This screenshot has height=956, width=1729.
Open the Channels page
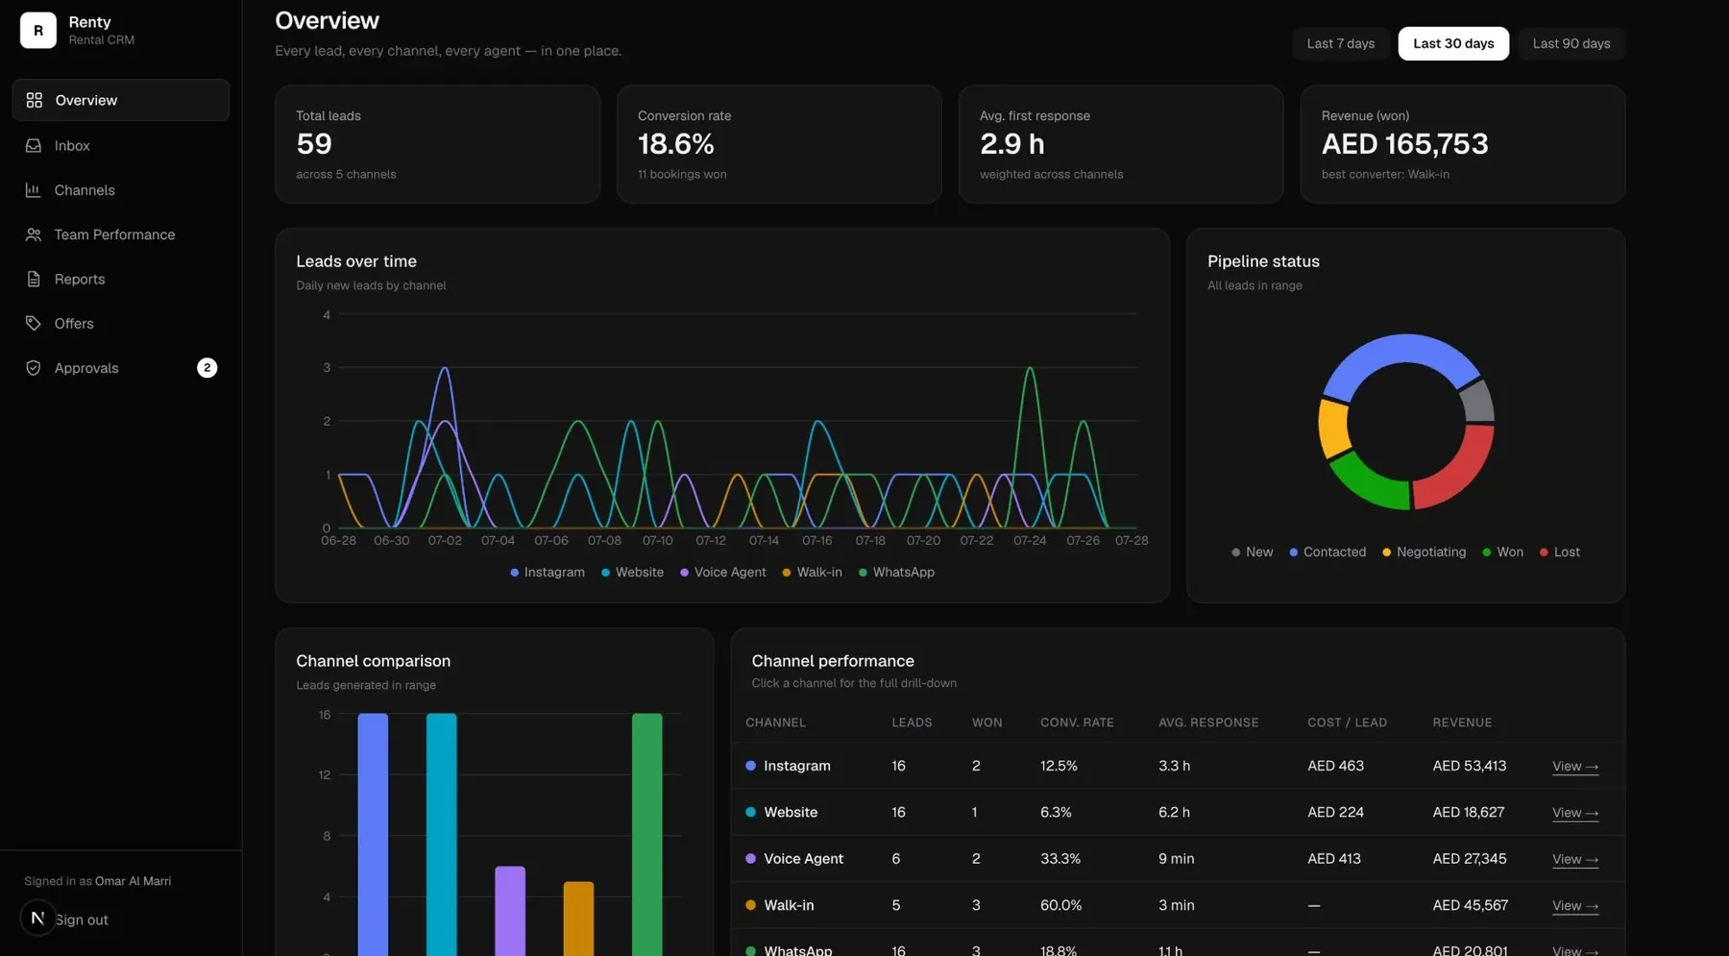click(x=121, y=190)
